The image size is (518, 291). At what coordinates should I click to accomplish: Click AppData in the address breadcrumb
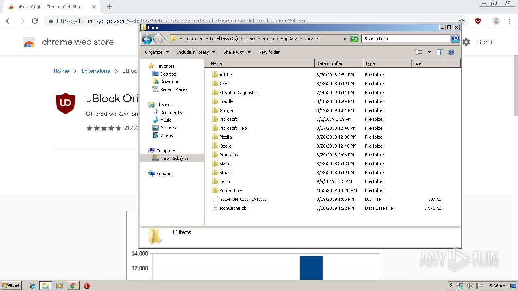pyautogui.click(x=289, y=39)
